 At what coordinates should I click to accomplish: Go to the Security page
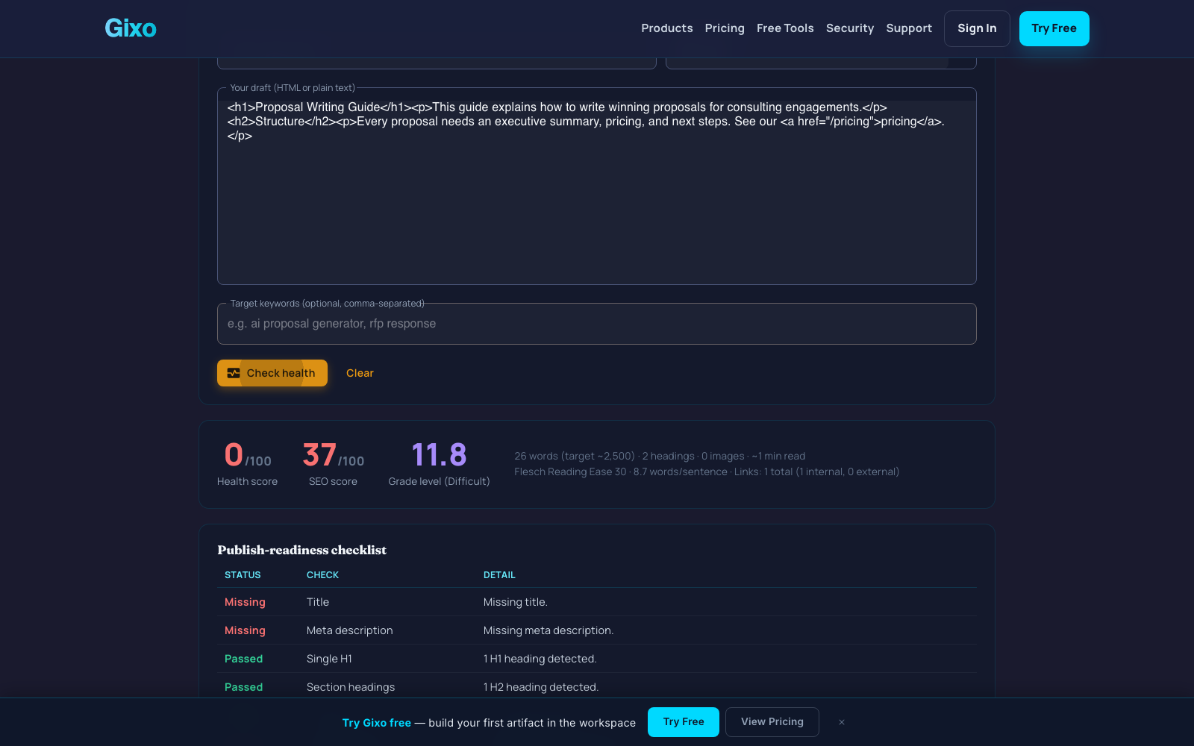pyautogui.click(x=850, y=28)
